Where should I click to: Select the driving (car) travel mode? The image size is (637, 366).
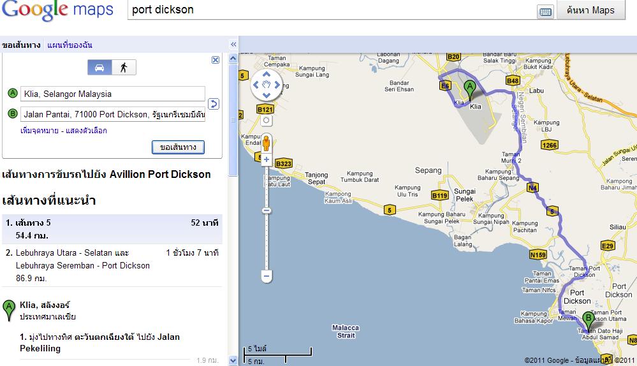tap(99, 68)
